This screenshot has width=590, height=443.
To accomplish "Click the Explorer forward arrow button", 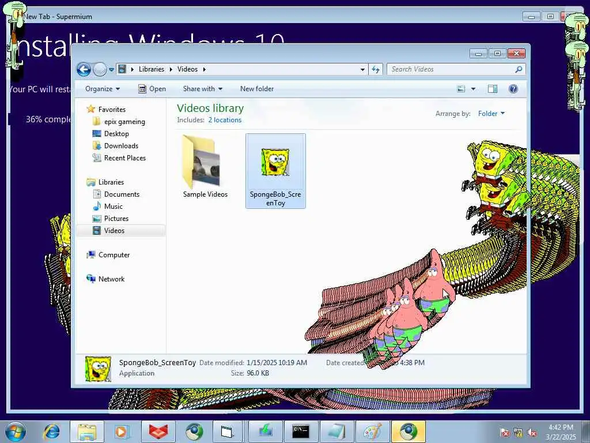I will click(x=100, y=69).
